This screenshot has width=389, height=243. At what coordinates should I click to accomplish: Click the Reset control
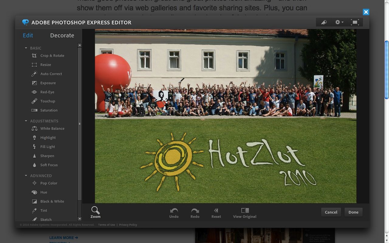216,212
